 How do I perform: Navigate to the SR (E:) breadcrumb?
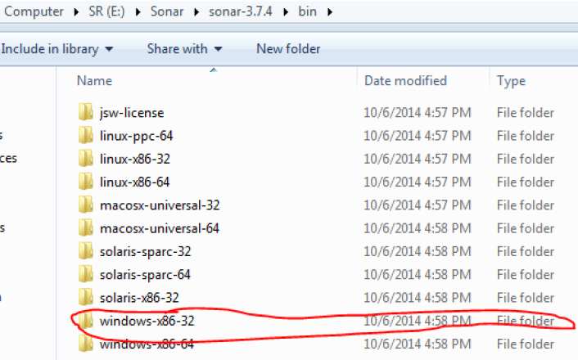tap(106, 11)
